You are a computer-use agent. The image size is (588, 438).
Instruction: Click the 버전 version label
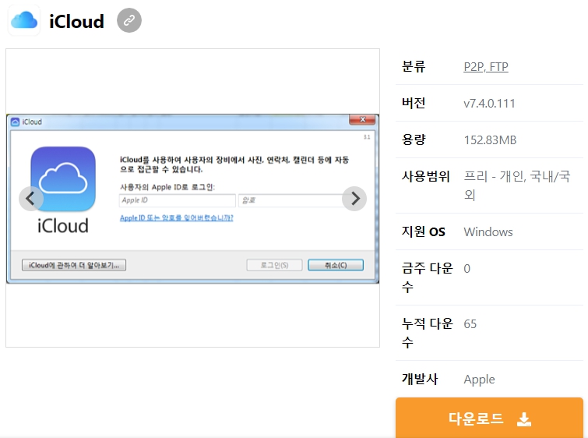[414, 103]
